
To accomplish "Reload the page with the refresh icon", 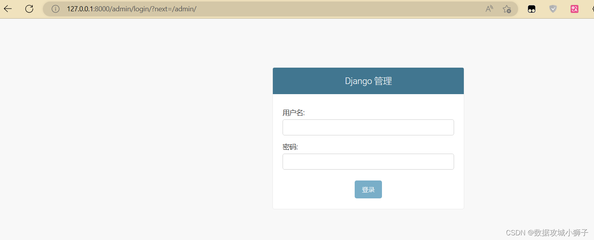I will pyautogui.click(x=29, y=9).
